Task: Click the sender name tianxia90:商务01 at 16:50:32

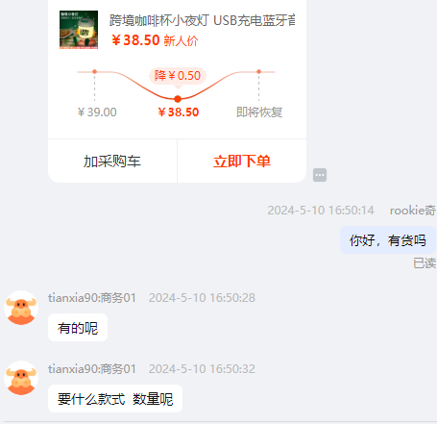Action: pyautogui.click(x=92, y=369)
